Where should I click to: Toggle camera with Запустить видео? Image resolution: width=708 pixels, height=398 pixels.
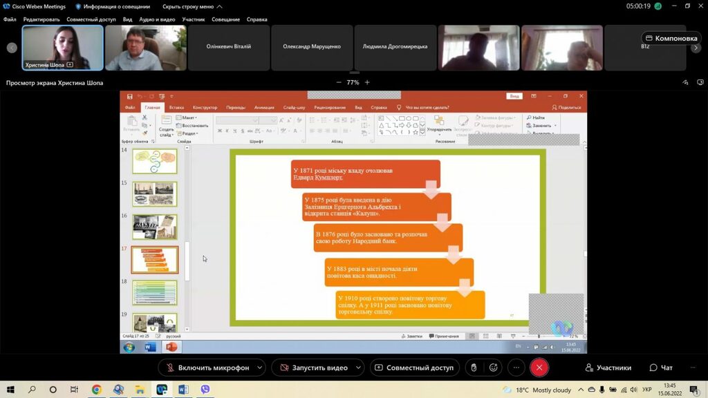pos(313,368)
